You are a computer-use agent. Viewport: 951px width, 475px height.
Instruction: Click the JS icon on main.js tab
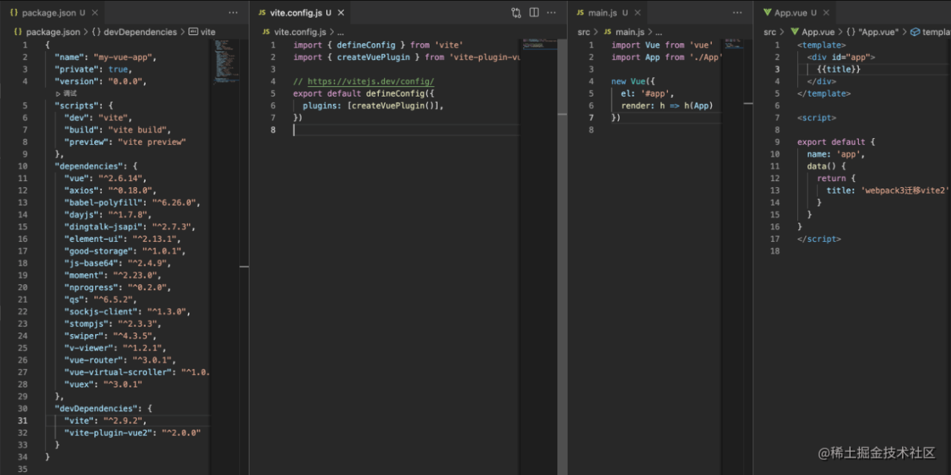tap(580, 13)
